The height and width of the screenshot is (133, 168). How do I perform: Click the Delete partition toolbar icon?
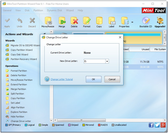tap(74, 21)
